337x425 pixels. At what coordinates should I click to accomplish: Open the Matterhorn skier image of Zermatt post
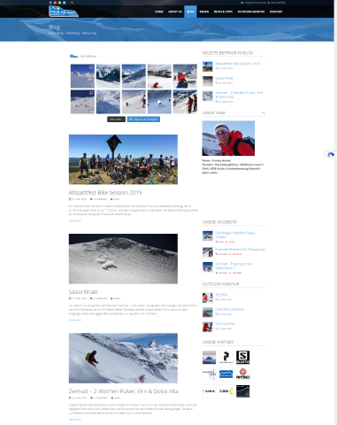click(123, 358)
